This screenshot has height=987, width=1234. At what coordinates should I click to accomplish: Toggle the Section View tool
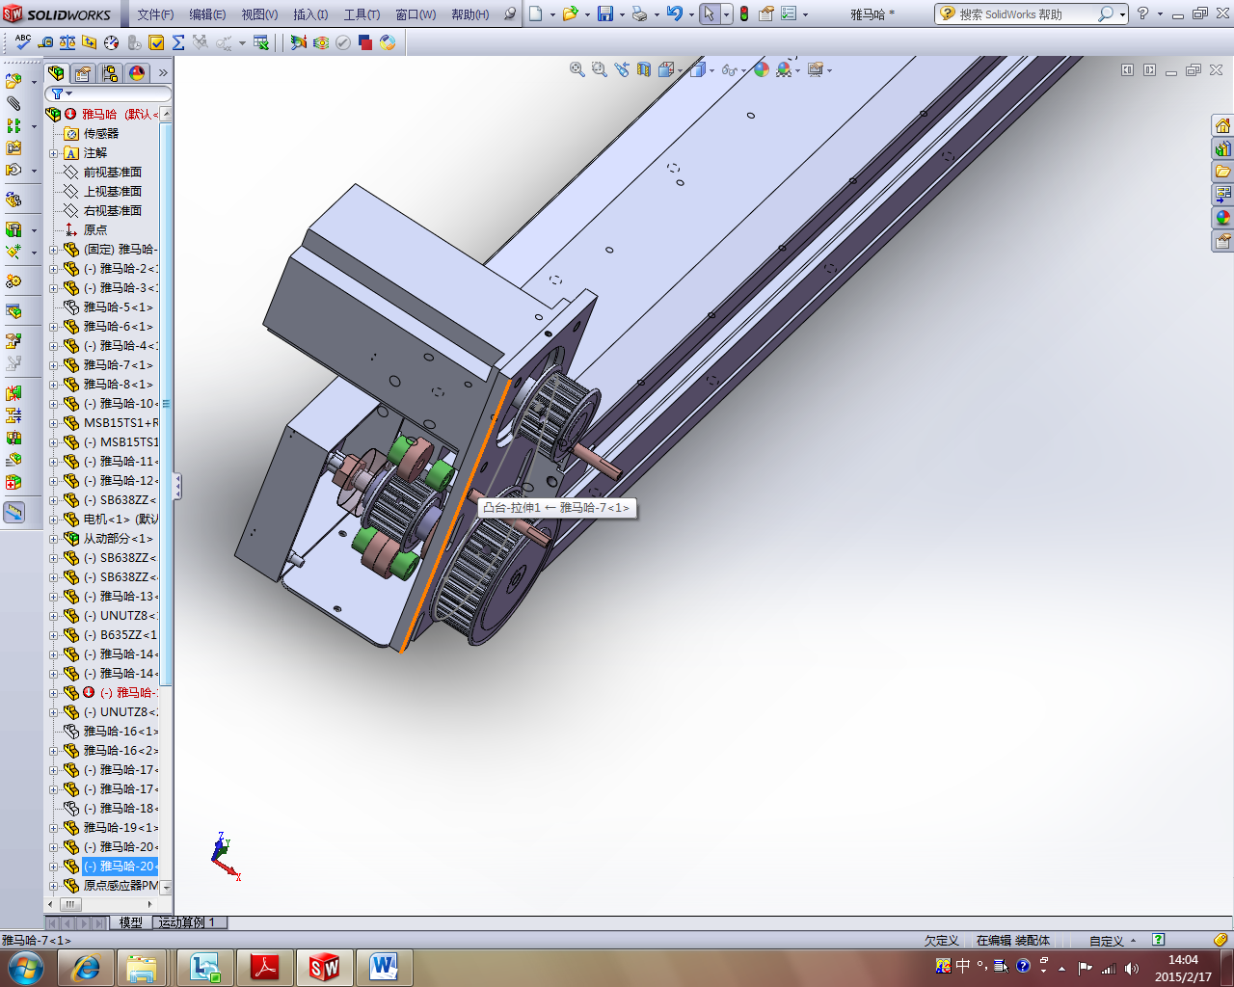(643, 69)
